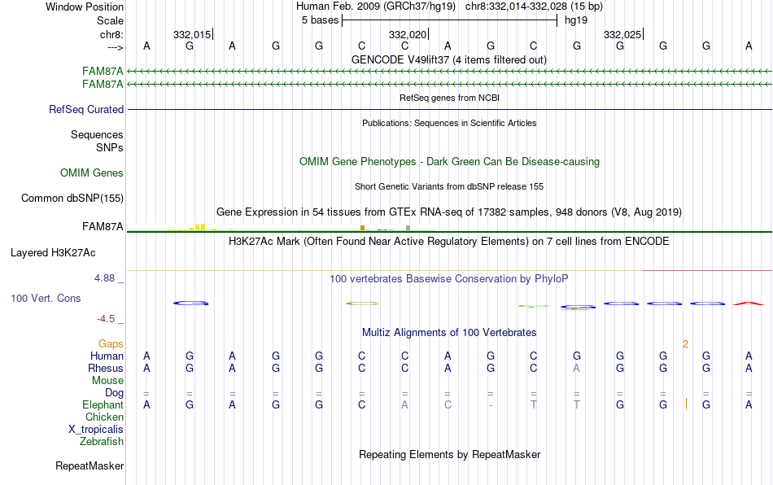Click the X_tropicalis alignment row label
Image resolution: width=773 pixels, height=485 pixels.
point(96,430)
